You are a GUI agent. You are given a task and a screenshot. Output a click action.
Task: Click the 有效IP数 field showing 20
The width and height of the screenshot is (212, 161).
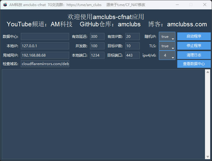(x=132, y=37)
